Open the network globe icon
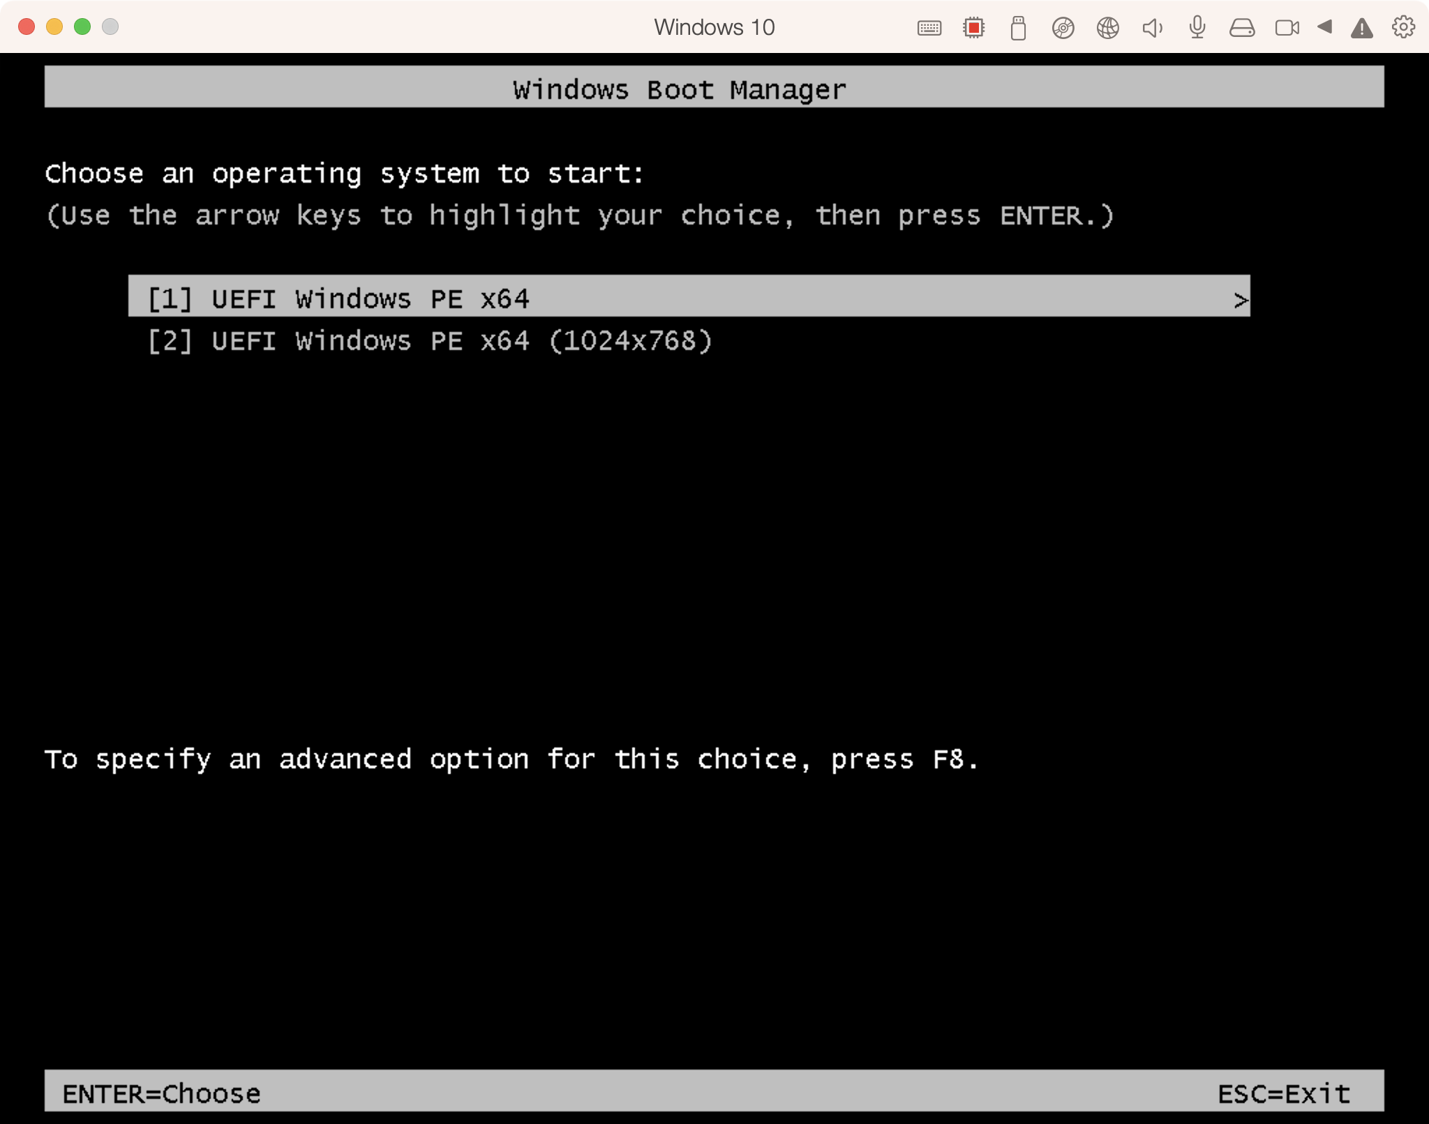1429x1124 pixels. click(x=1107, y=28)
